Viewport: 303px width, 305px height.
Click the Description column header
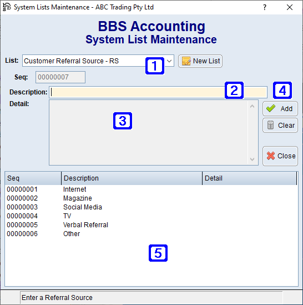point(132,178)
